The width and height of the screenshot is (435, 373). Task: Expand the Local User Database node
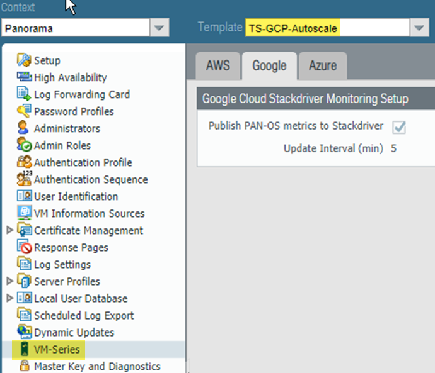tap(9, 298)
